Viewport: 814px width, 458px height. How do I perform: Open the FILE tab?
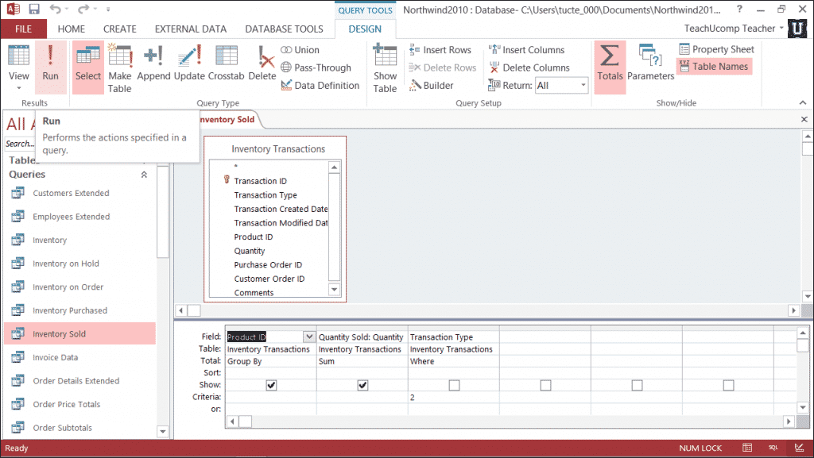pos(23,29)
